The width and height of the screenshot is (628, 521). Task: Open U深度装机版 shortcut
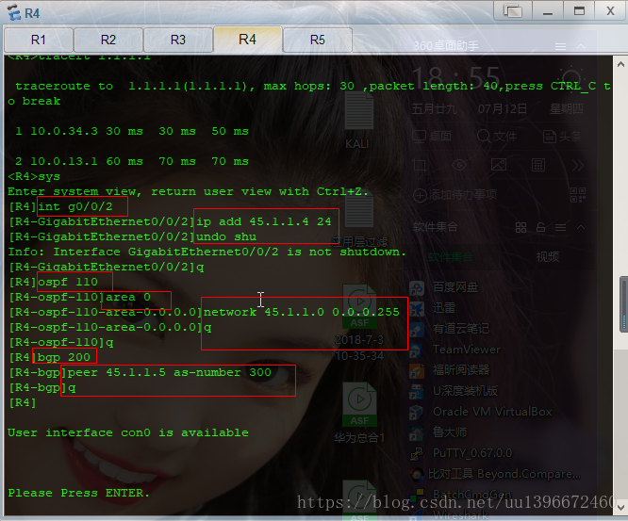pos(454,391)
